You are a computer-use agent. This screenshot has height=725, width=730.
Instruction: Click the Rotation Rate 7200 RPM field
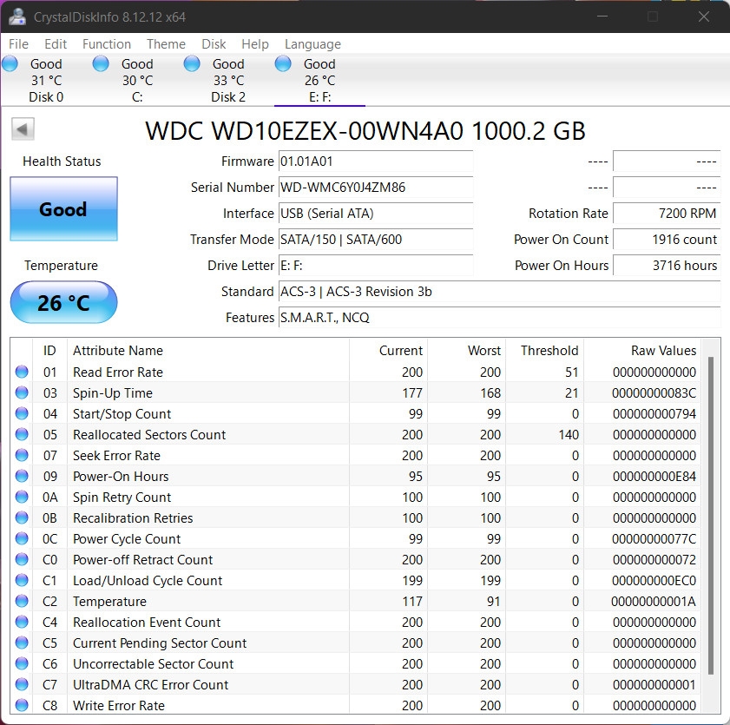[x=667, y=214]
